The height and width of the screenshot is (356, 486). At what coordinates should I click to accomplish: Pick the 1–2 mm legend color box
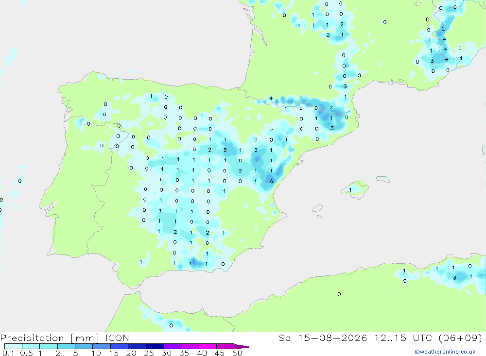48,346
